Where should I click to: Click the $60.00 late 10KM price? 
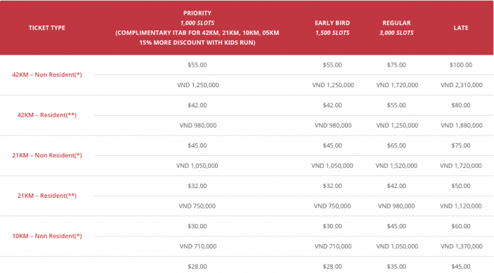click(461, 226)
